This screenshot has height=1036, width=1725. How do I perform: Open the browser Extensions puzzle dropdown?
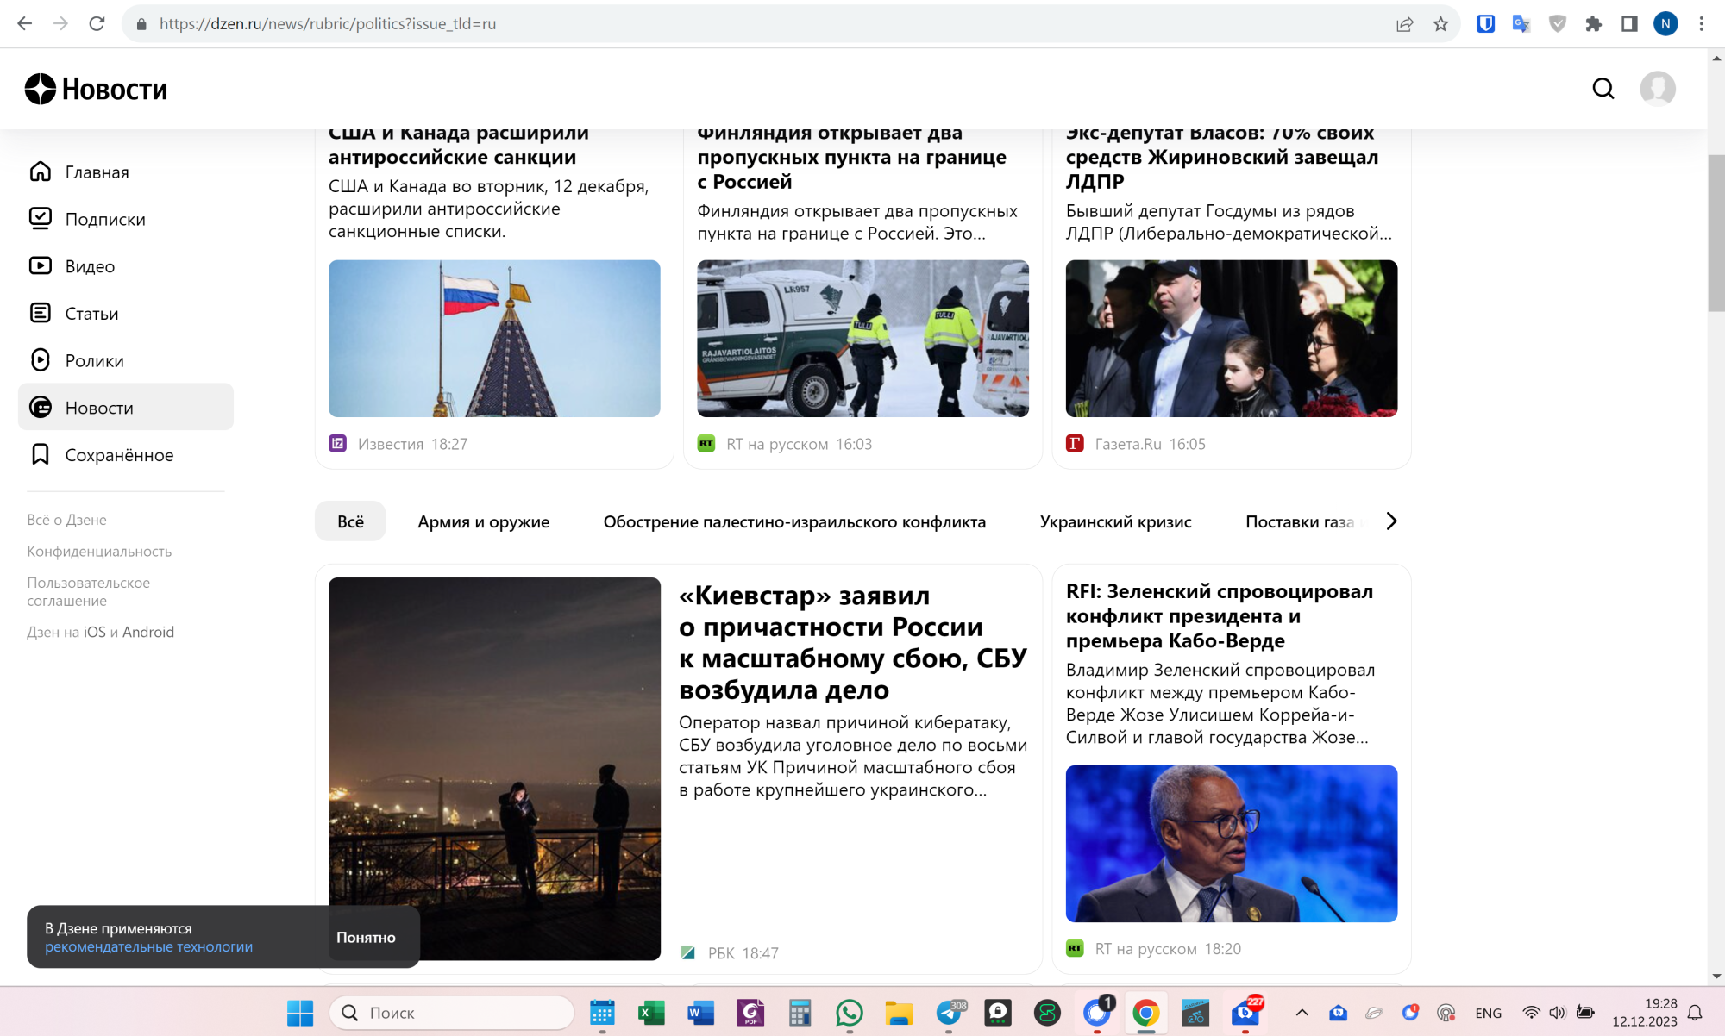[x=1592, y=23]
